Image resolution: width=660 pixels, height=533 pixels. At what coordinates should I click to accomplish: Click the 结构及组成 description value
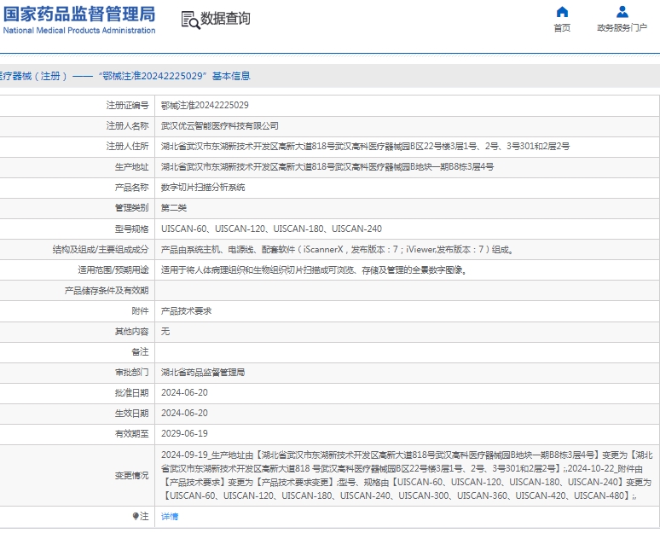click(x=338, y=249)
